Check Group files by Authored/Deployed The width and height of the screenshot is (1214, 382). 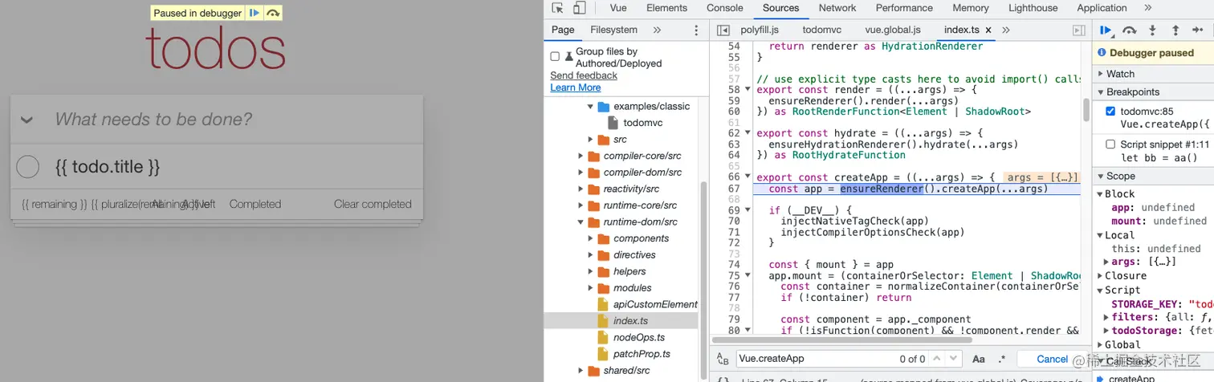click(x=555, y=57)
